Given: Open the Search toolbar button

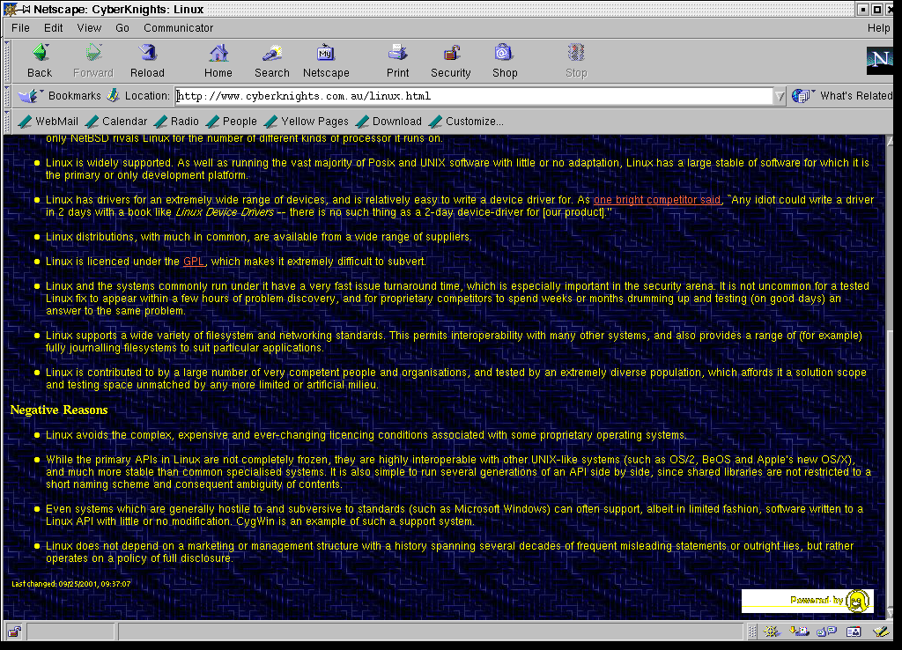Looking at the screenshot, I should 271,61.
